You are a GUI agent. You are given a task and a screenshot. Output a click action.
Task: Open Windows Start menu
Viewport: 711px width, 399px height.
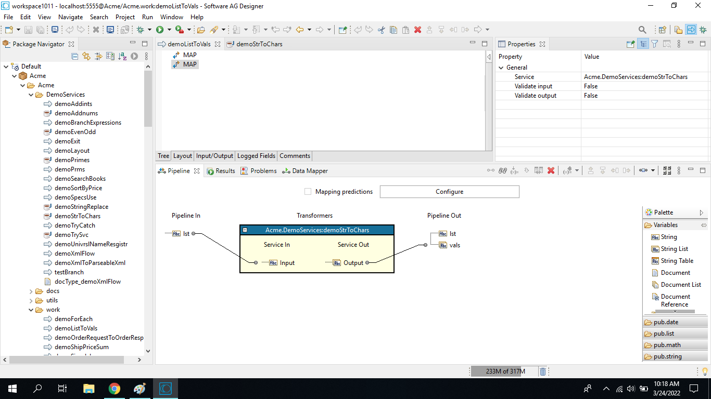point(12,389)
